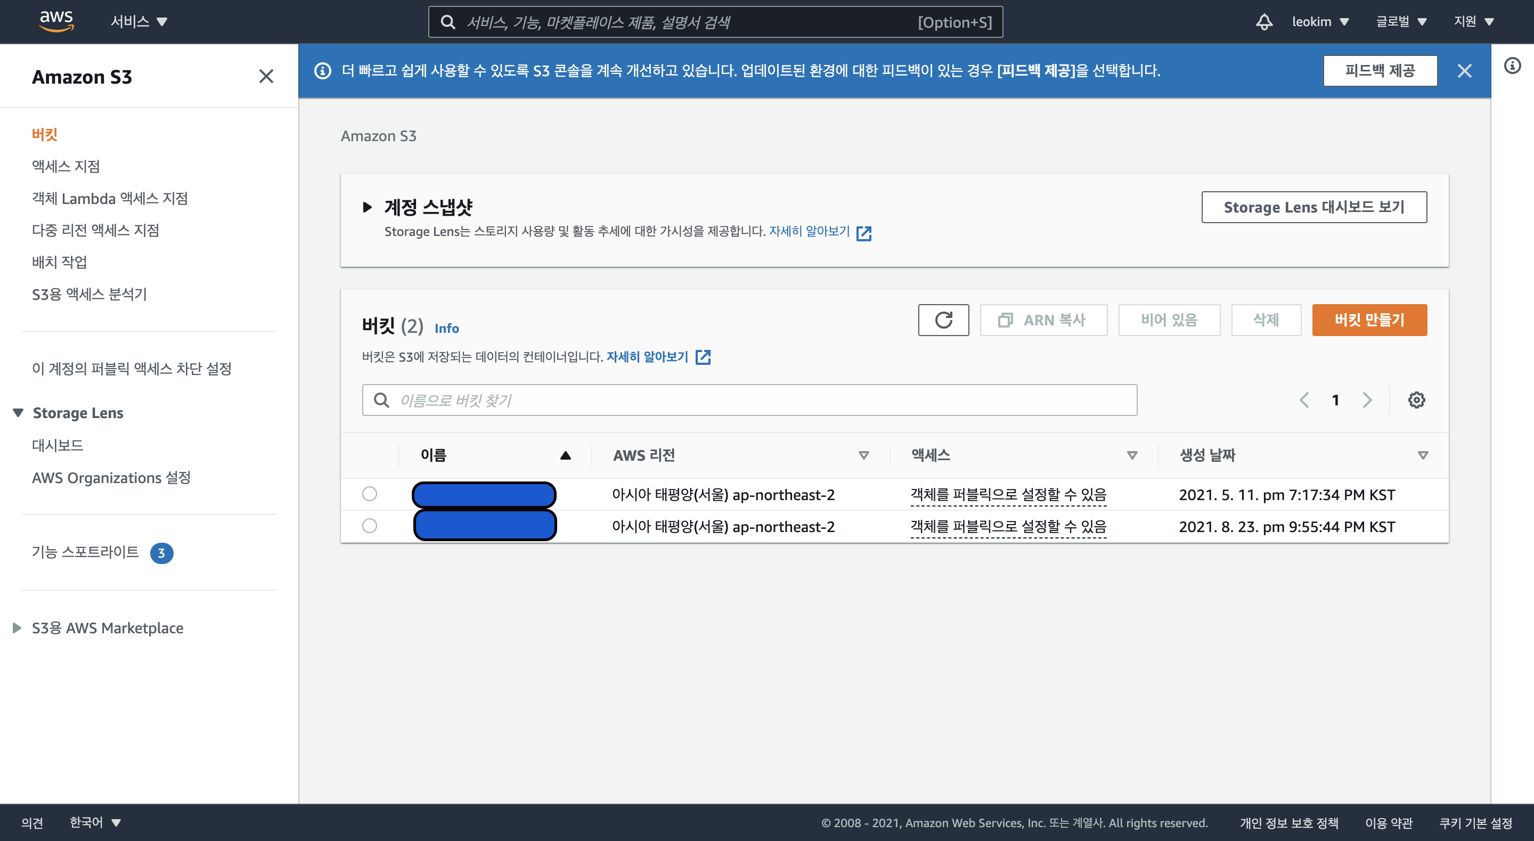
Task: Open 쿠키 기본 설정 footer link
Action: pyautogui.click(x=1475, y=822)
